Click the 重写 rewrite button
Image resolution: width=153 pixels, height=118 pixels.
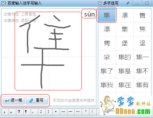37,100
